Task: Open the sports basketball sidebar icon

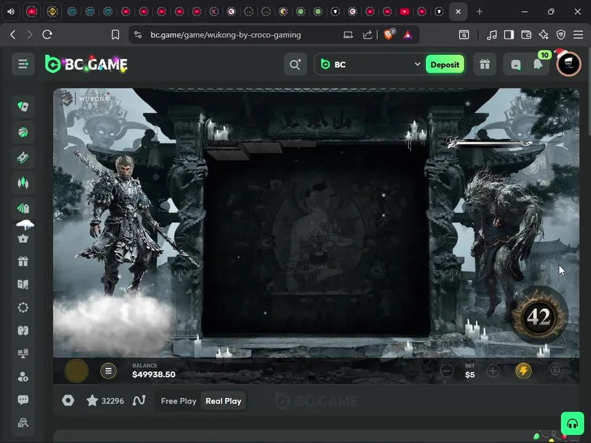Action: (23, 132)
